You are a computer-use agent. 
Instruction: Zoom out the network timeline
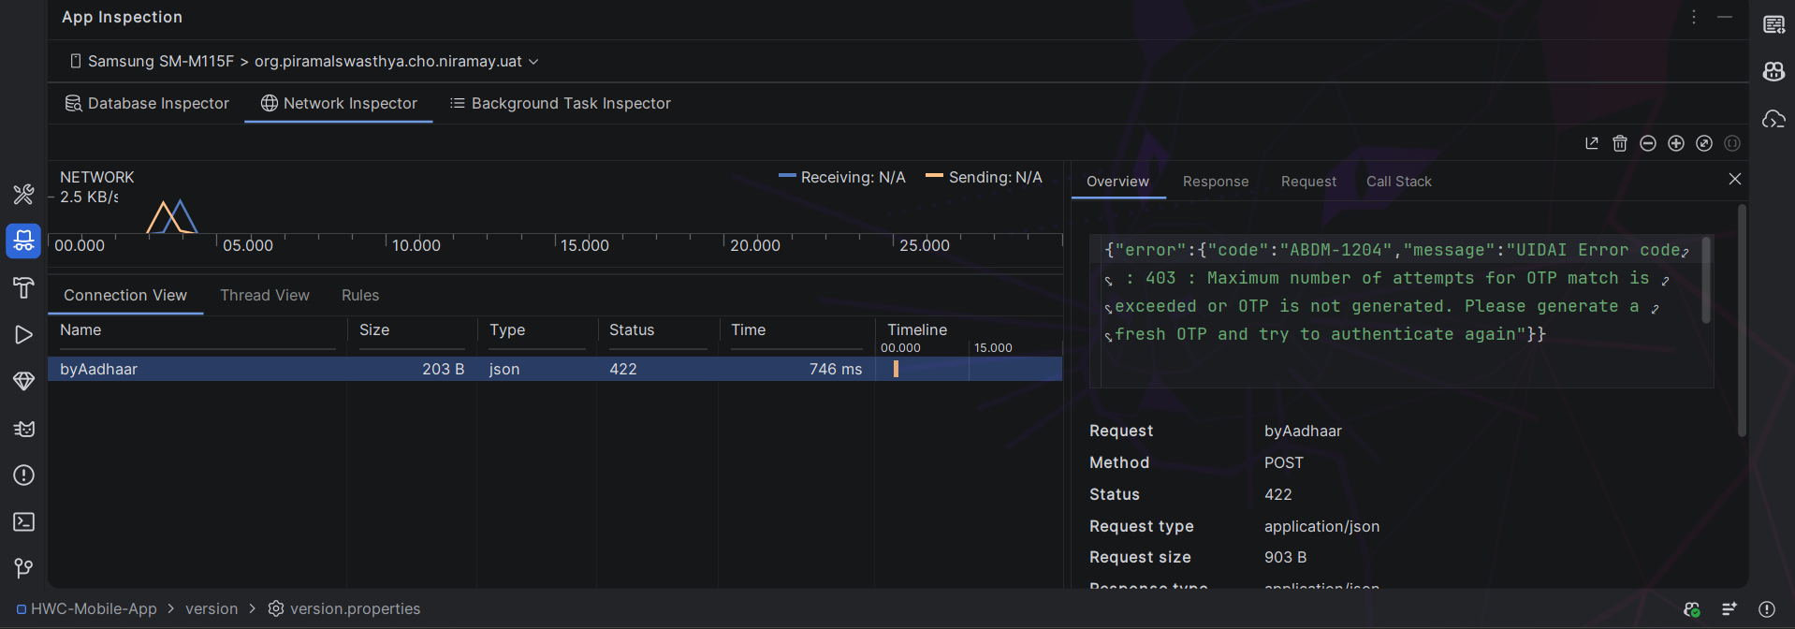[x=1648, y=143]
